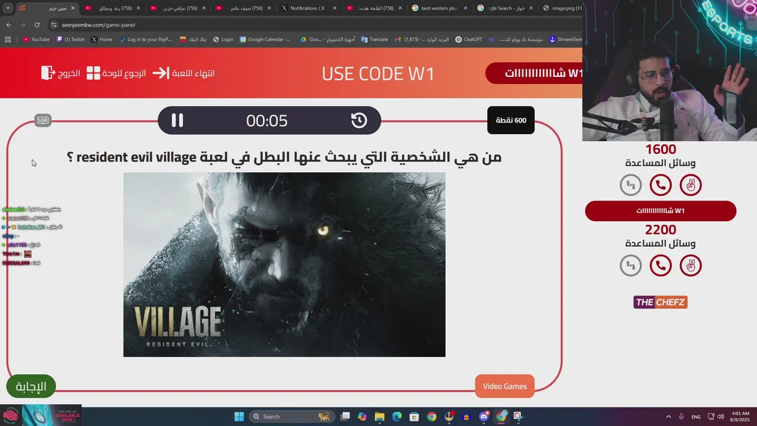Open the YouTube bookmark
This screenshot has width=757, height=426.
point(36,40)
